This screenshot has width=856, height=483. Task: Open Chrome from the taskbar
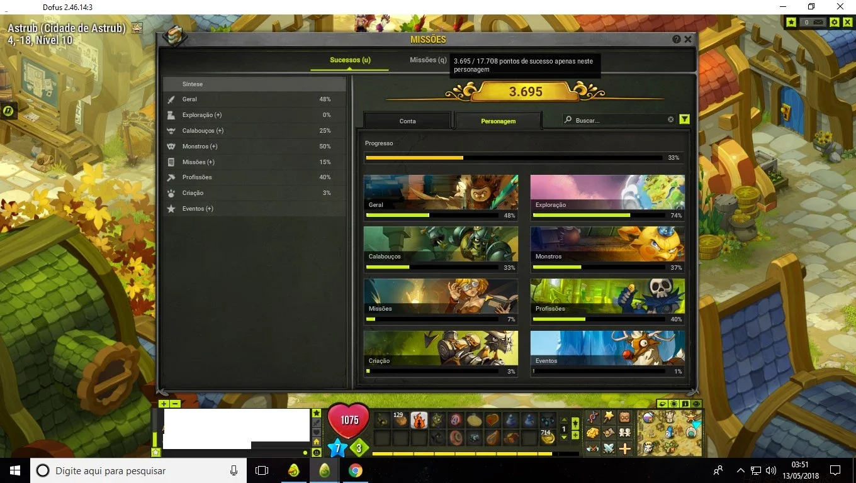tap(356, 470)
